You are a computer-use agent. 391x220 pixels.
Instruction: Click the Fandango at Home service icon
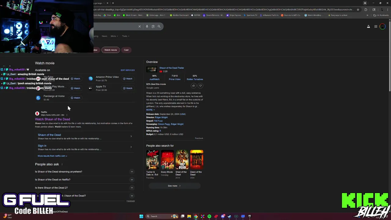point(38,98)
